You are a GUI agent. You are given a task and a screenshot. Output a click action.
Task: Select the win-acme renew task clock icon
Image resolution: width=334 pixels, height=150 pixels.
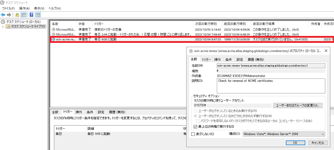pos(54,39)
